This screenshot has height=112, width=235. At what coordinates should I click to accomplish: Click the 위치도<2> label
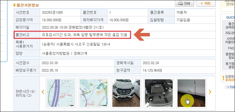click(24, 96)
